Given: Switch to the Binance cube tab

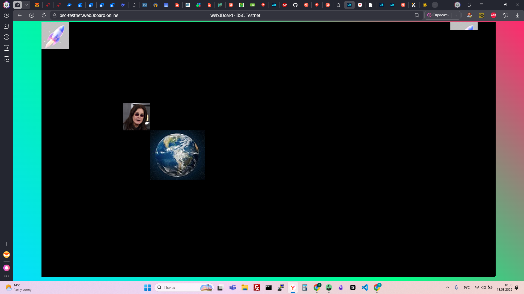Looking at the screenshot, I should (425, 5).
